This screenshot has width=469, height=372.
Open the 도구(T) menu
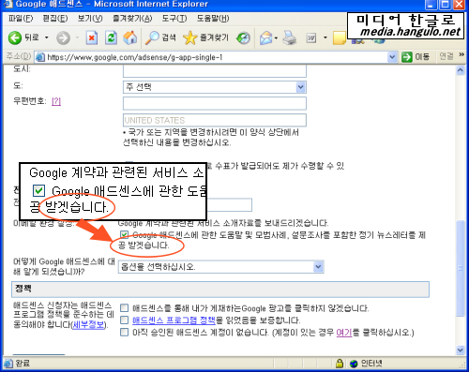click(x=174, y=19)
